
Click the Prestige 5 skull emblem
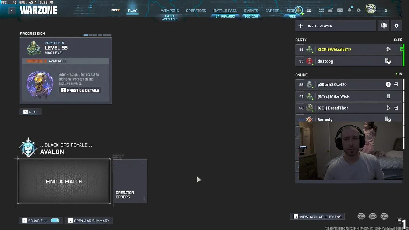click(40, 84)
